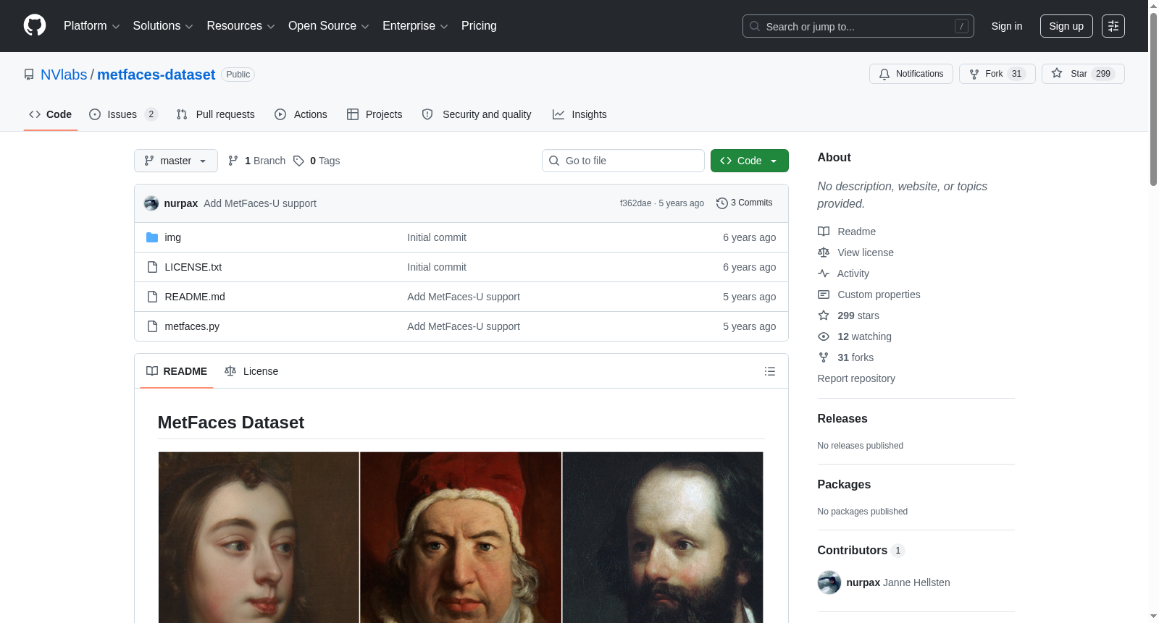The height and width of the screenshot is (623, 1159).
Task: Open the Insights tab
Action: (x=579, y=114)
